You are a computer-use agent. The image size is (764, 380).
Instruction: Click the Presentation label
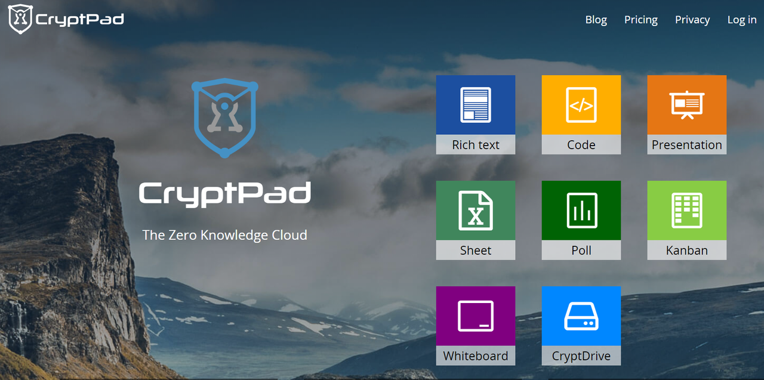tap(687, 145)
